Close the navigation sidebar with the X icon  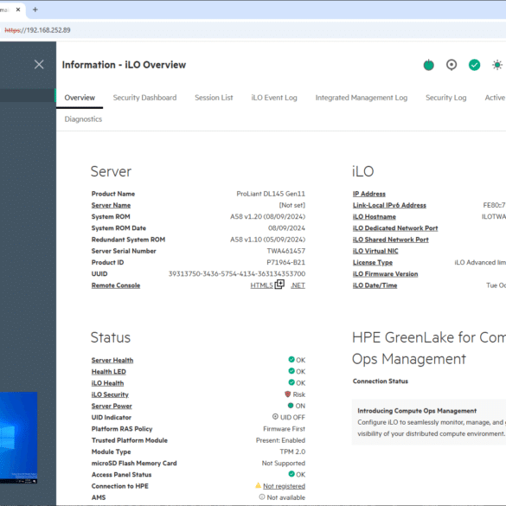[39, 65]
